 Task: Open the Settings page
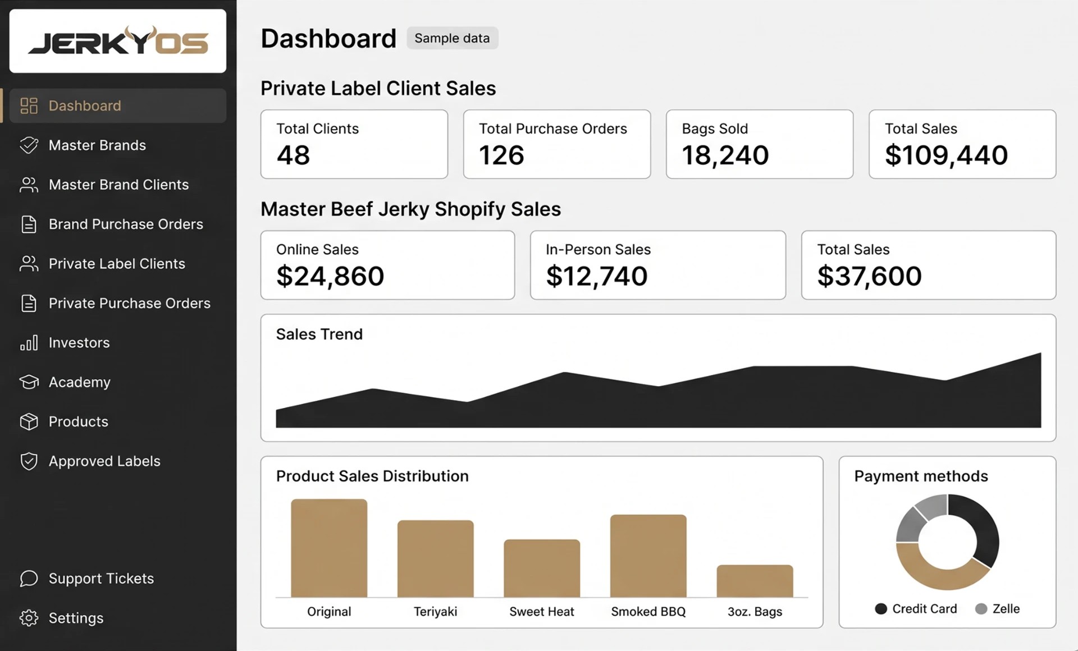click(x=118, y=618)
